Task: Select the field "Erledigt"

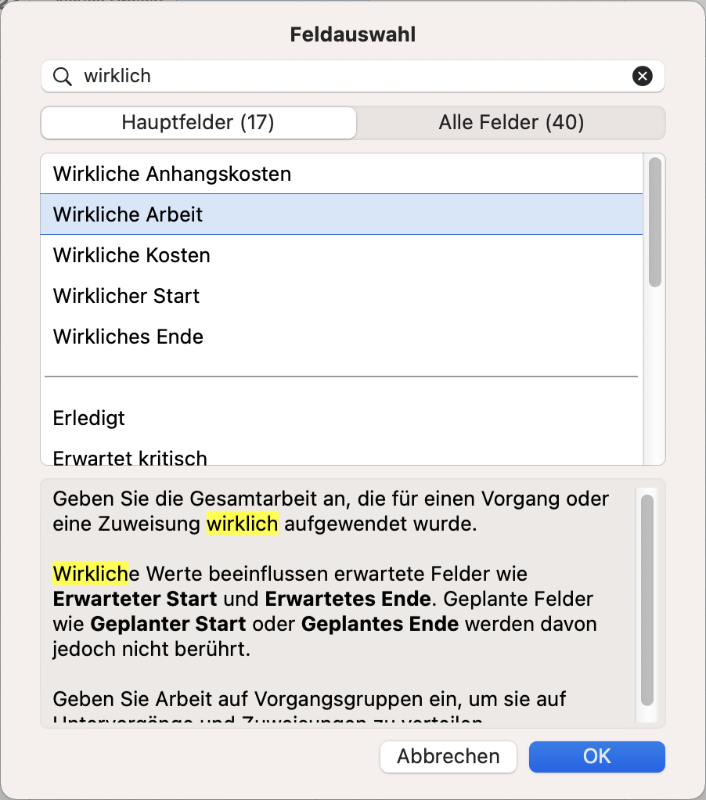Action: click(x=88, y=417)
